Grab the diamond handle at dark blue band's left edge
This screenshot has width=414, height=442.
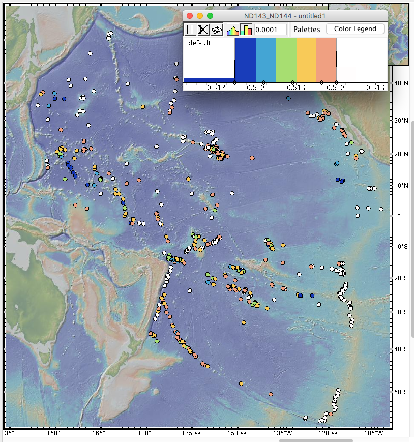(235, 82)
